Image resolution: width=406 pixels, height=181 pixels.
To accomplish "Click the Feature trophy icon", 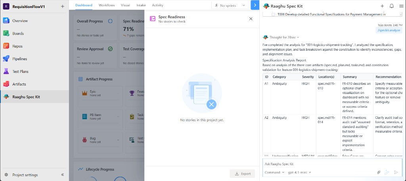I will point(132,93).
